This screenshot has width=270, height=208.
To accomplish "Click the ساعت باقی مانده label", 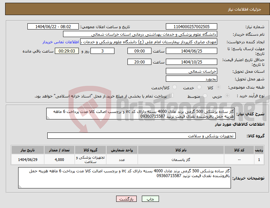I will point(38,51).
